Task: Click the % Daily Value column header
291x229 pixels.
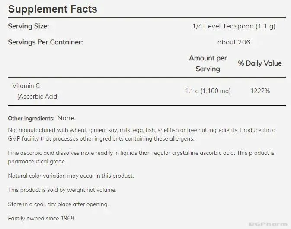Action: [x=260, y=63]
